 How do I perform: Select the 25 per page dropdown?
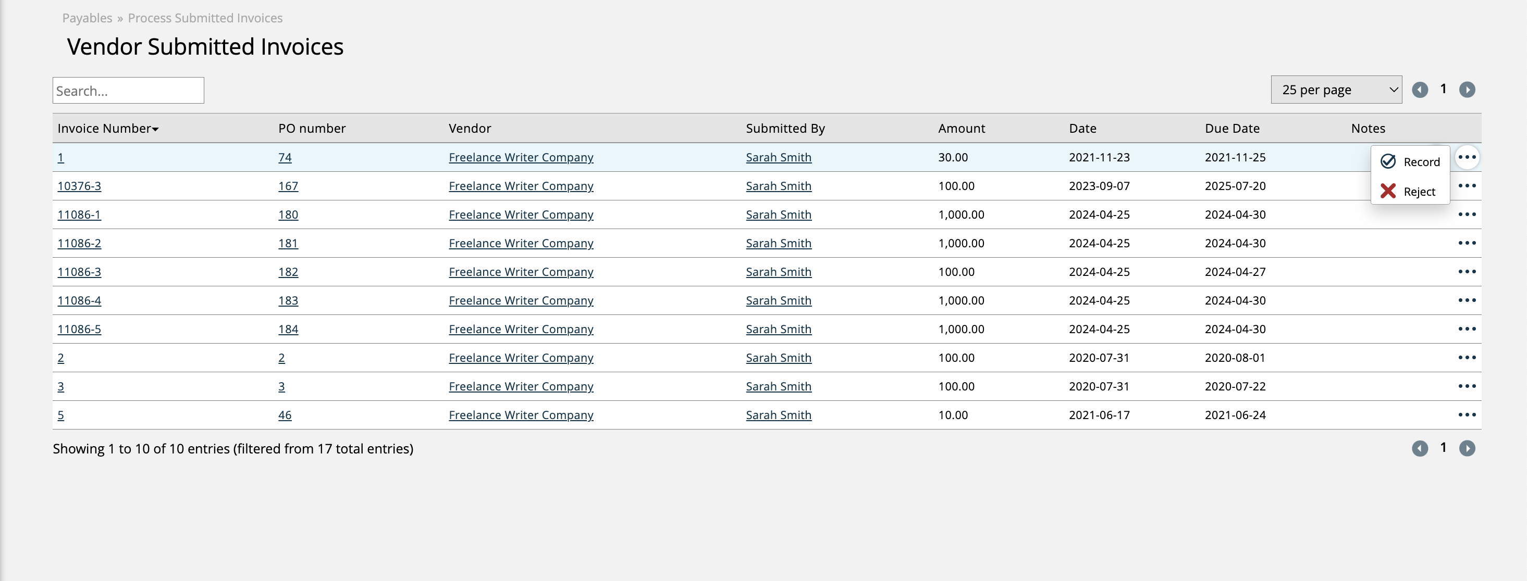pyautogui.click(x=1337, y=89)
